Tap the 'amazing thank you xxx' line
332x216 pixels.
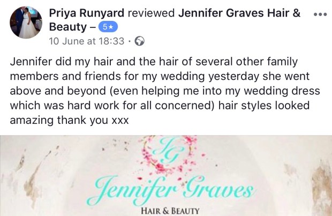69,120
